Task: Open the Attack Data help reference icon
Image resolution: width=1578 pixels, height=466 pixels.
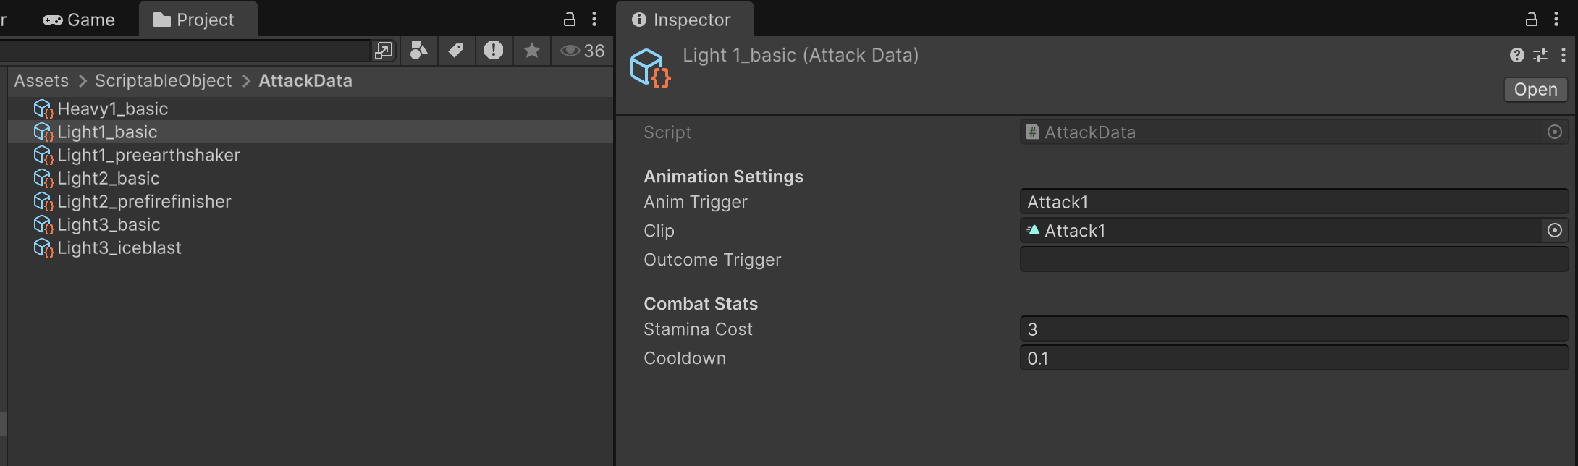Action: [x=1516, y=55]
